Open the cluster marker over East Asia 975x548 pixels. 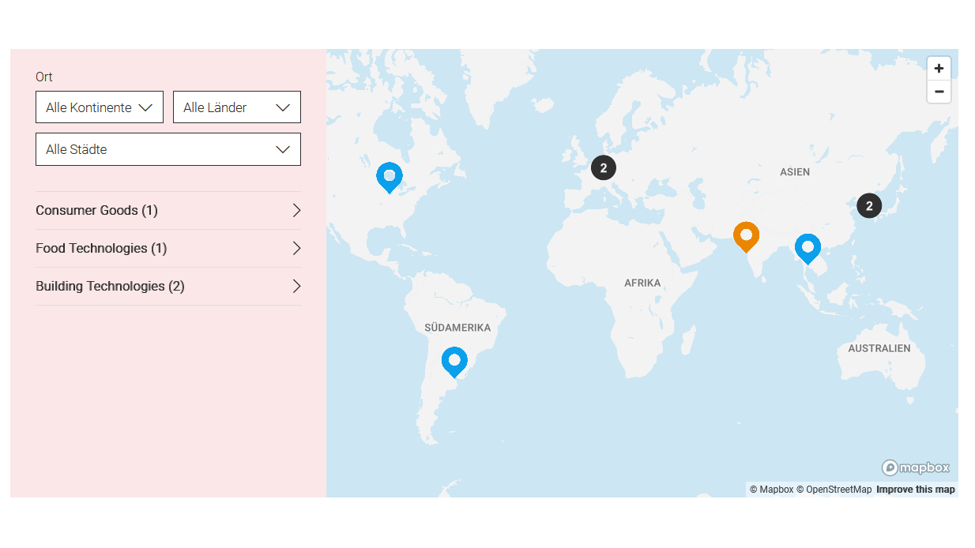869,206
